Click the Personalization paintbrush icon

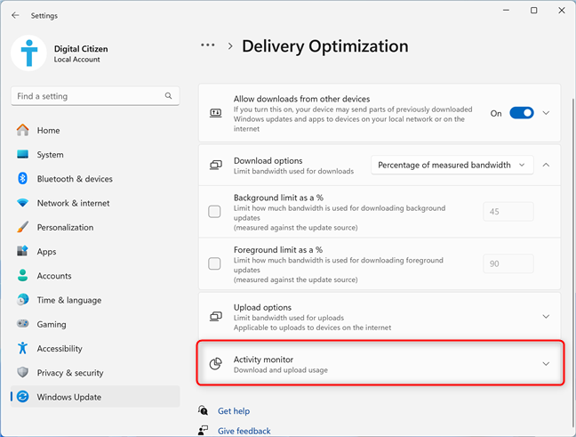[23, 227]
